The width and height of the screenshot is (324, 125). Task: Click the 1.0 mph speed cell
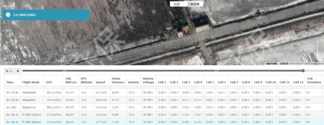[101, 115]
